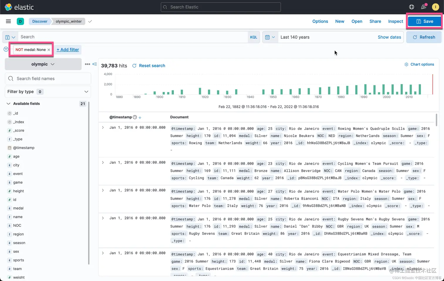This screenshot has height=281, width=444.
Task: Open the Inspect panel
Action: click(396, 21)
